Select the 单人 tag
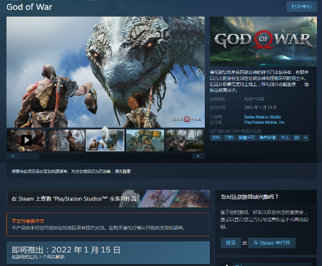Viewport: 322px width, 266px height. pyautogui.click(x=285, y=138)
